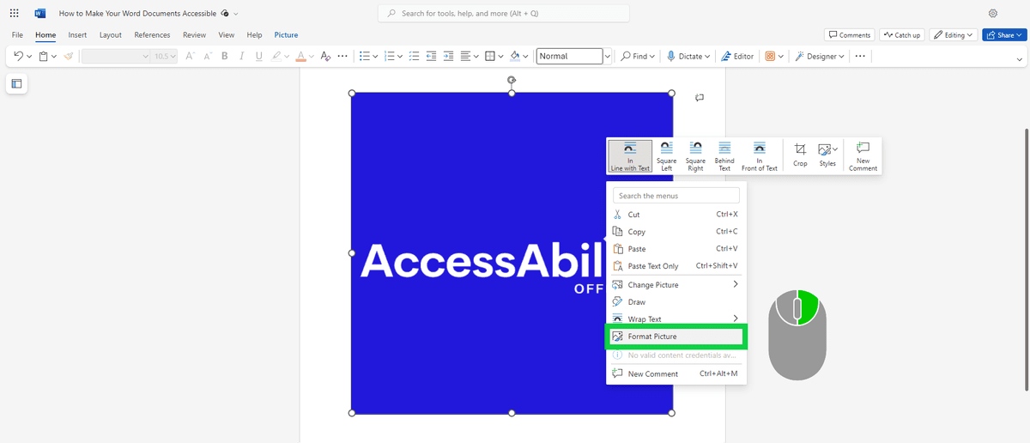
Task: Click the In Front of Text icon
Action: tap(759, 155)
